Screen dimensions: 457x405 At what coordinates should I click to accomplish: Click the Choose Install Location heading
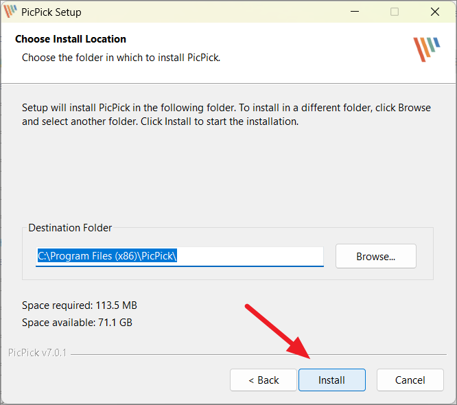(71, 39)
